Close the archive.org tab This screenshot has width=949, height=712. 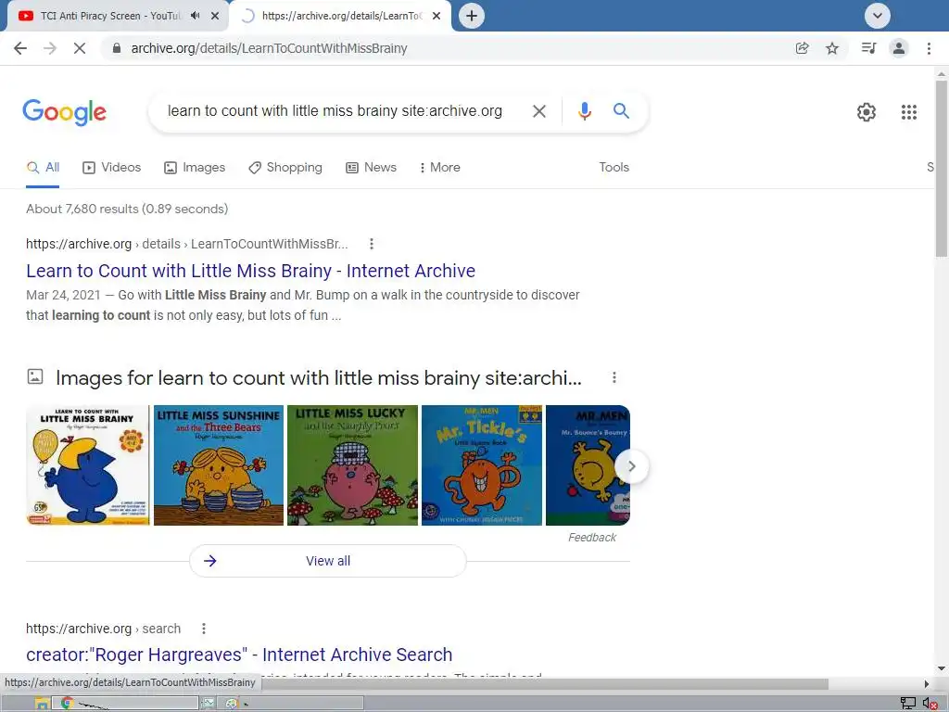click(x=437, y=16)
